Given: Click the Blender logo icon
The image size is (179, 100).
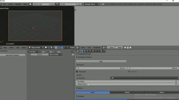Looking at the screenshot, I should pyautogui.click(x=103, y=4).
